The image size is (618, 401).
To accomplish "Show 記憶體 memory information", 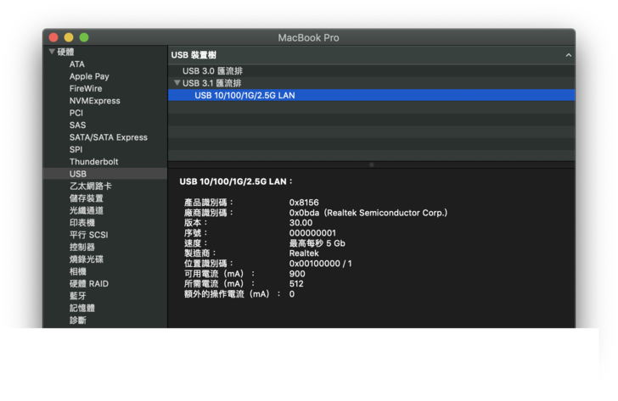I will (x=81, y=308).
